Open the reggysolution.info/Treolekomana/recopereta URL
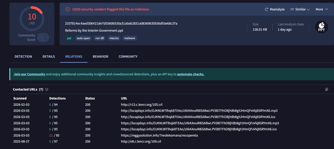The image size is (334, 149). coord(159,135)
